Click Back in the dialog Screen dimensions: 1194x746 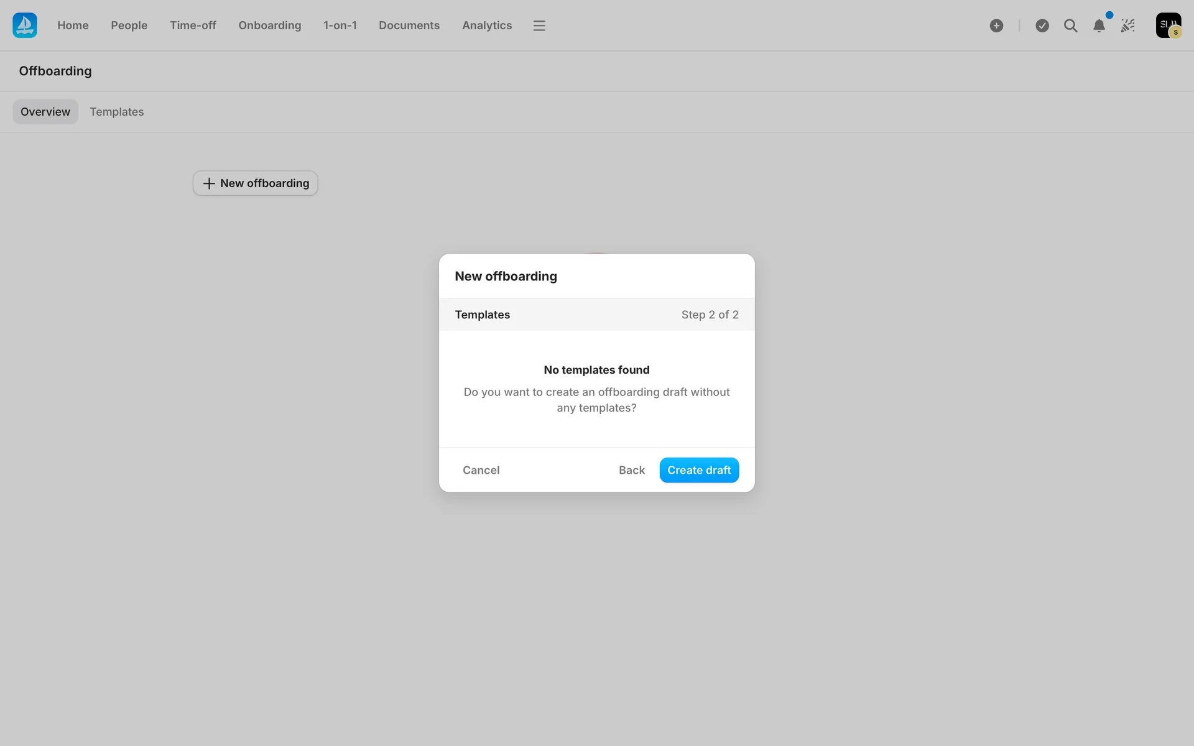[631, 470]
